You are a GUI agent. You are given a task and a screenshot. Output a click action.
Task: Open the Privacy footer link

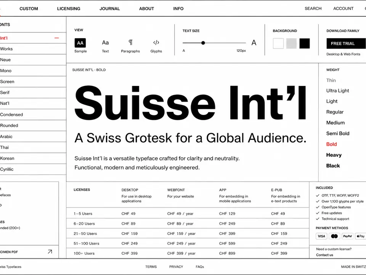pos(176,267)
